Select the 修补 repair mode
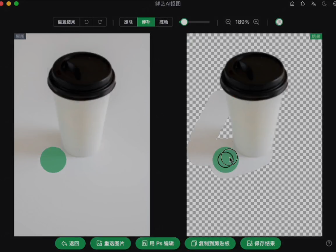Image resolution: width=336 pixels, height=252 pixels. click(x=146, y=22)
